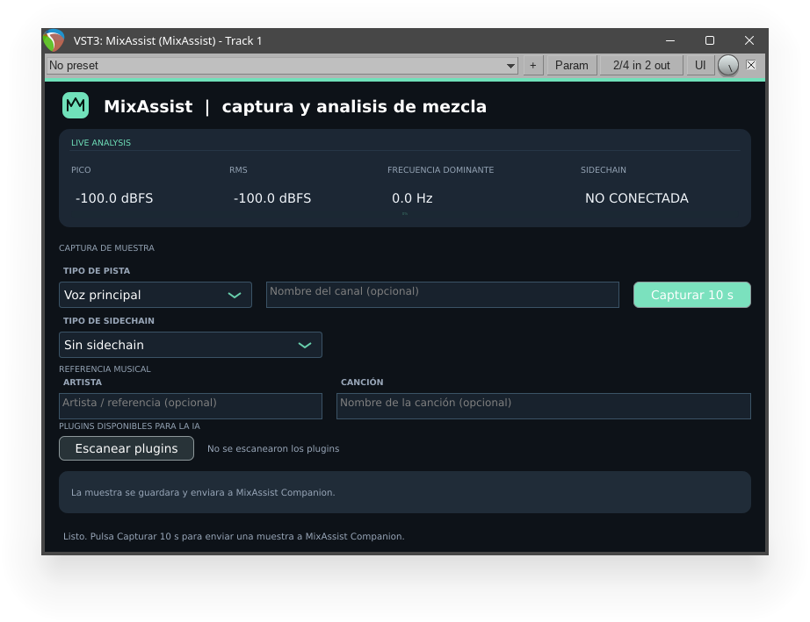Click the Nombre del canal input field
The height and width of the screenshot is (622, 810).
tap(442, 295)
